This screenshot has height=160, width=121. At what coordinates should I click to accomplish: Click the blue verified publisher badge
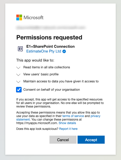[64, 51]
